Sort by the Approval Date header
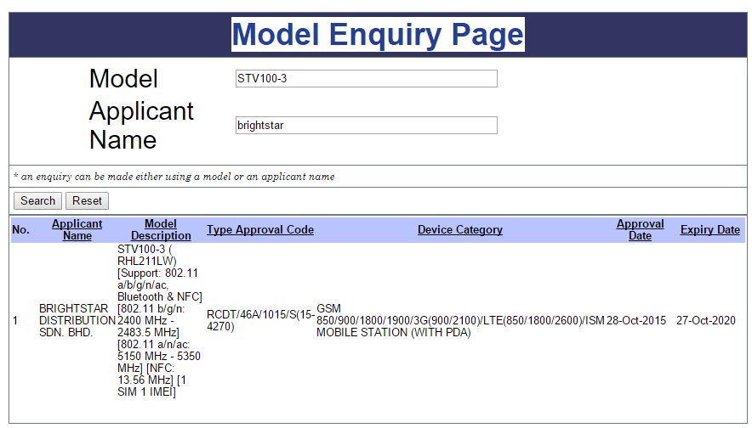This screenshot has height=428, width=752. tap(640, 229)
